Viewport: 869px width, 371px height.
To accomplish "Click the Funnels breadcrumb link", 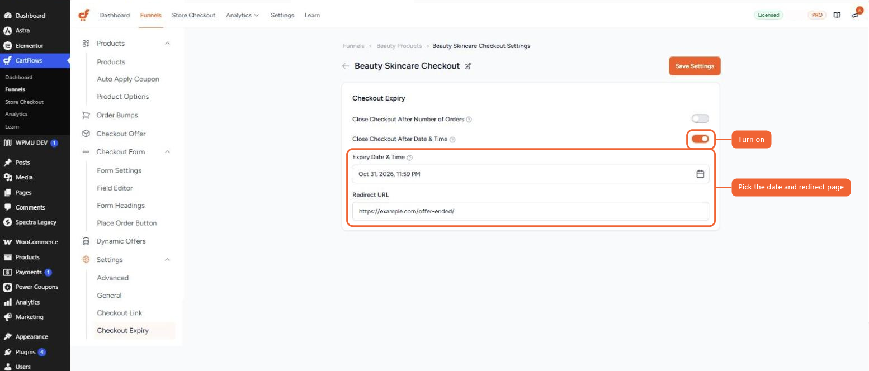I will (x=353, y=46).
